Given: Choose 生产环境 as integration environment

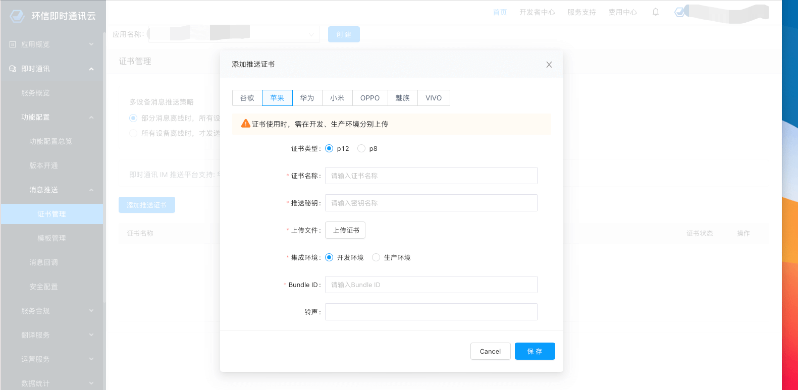Looking at the screenshot, I should [376, 257].
